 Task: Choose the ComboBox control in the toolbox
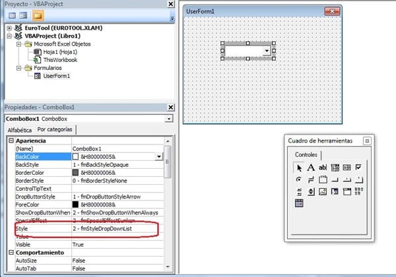[x=335, y=168]
